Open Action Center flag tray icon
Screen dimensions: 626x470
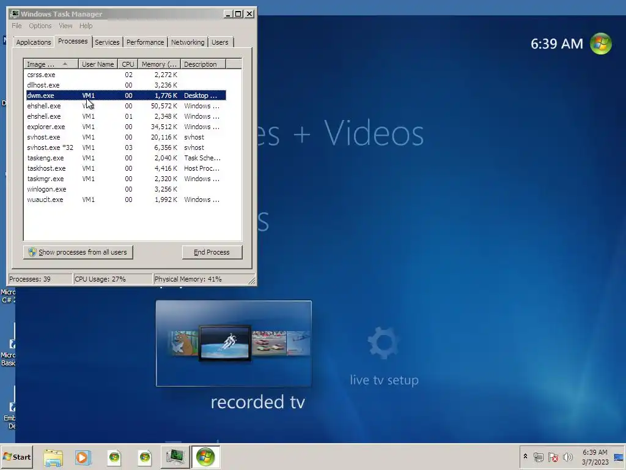(553, 457)
